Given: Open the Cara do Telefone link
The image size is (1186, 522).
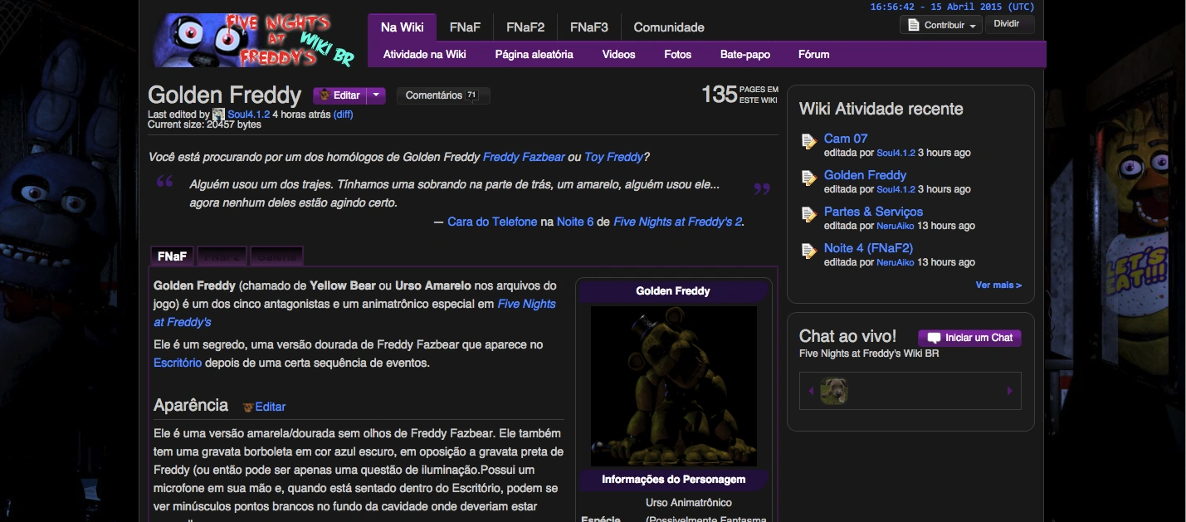Looking at the screenshot, I should tap(492, 222).
